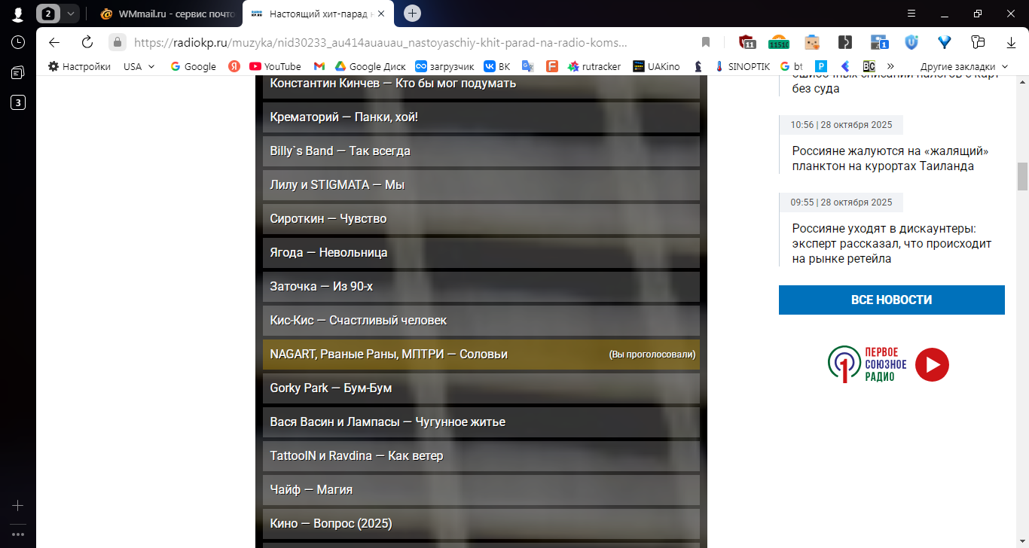1029x548 pixels.
Task: Open the sidebar panel numbered 3
Action: pos(18,102)
